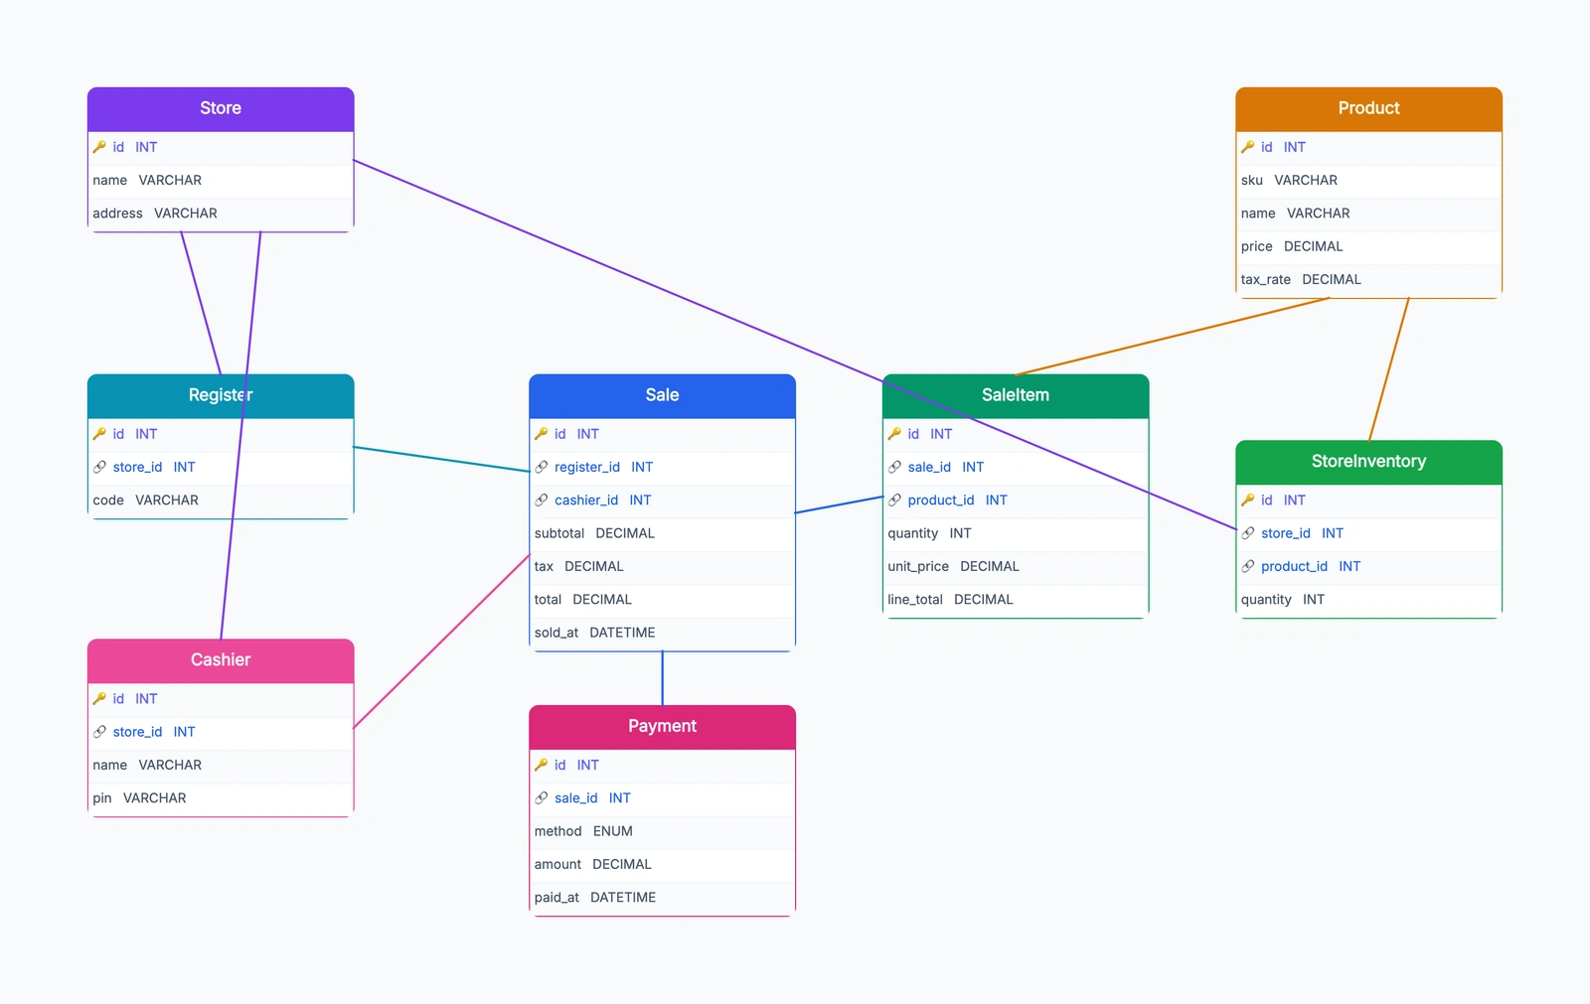Click the Register 'code VARCHAR' row
The width and height of the screenshot is (1590, 1004).
point(221,501)
